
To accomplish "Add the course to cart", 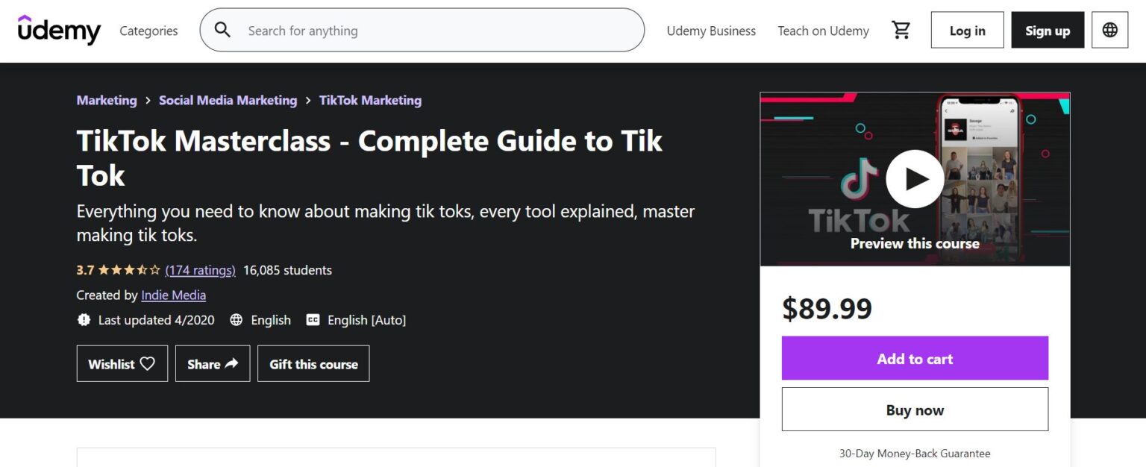I will click(x=915, y=359).
